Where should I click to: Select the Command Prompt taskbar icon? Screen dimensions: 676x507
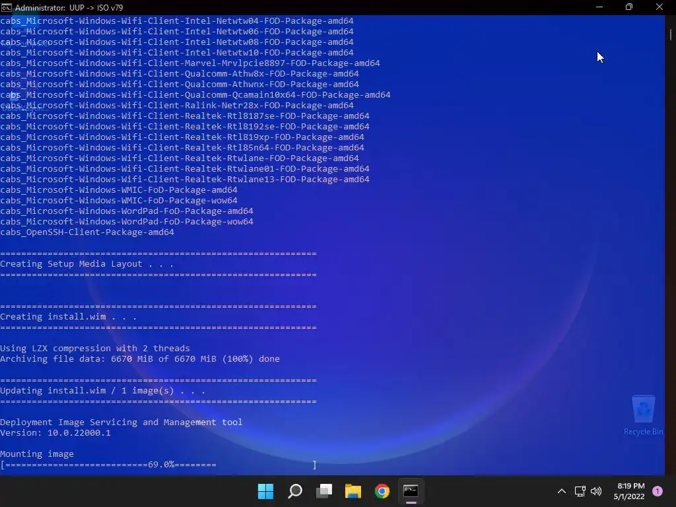tap(411, 491)
